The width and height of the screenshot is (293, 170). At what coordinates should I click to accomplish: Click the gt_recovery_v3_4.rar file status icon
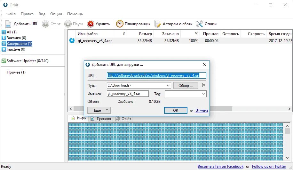click(72, 40)
